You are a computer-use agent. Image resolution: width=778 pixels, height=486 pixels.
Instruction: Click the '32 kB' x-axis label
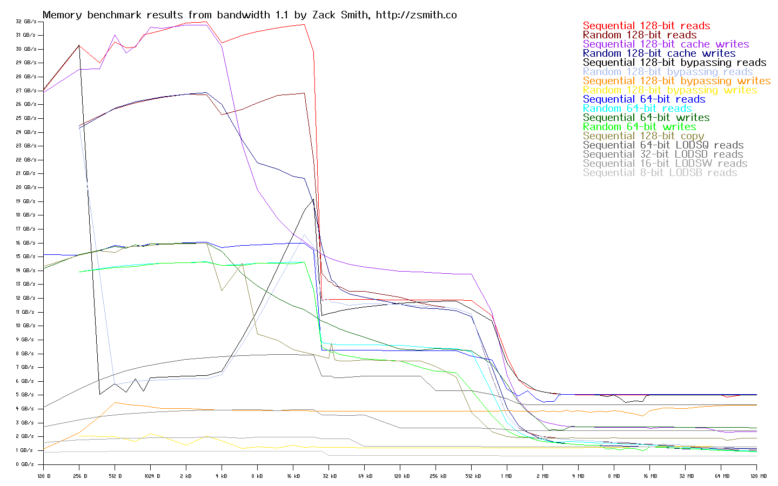[330, 476]
